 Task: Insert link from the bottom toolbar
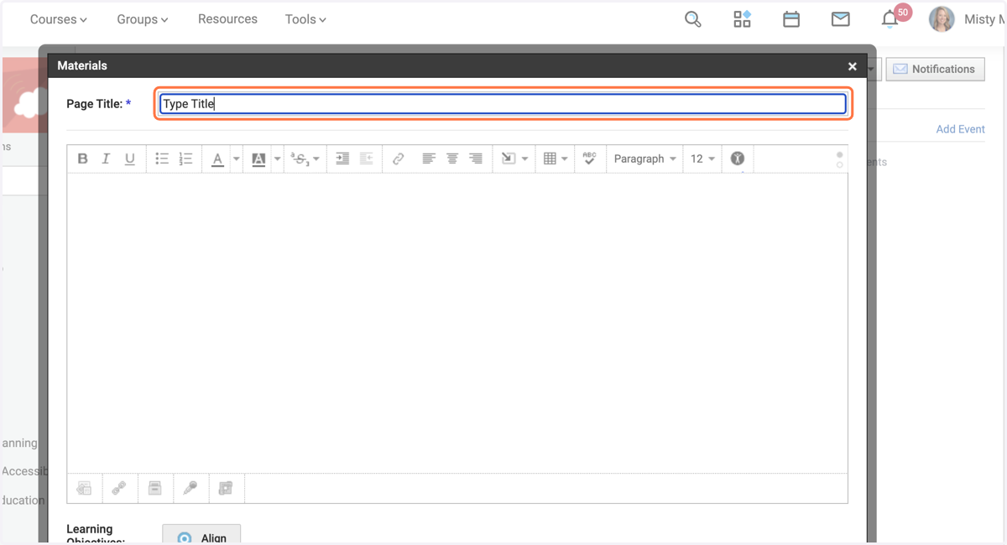(x=119, y=488)
